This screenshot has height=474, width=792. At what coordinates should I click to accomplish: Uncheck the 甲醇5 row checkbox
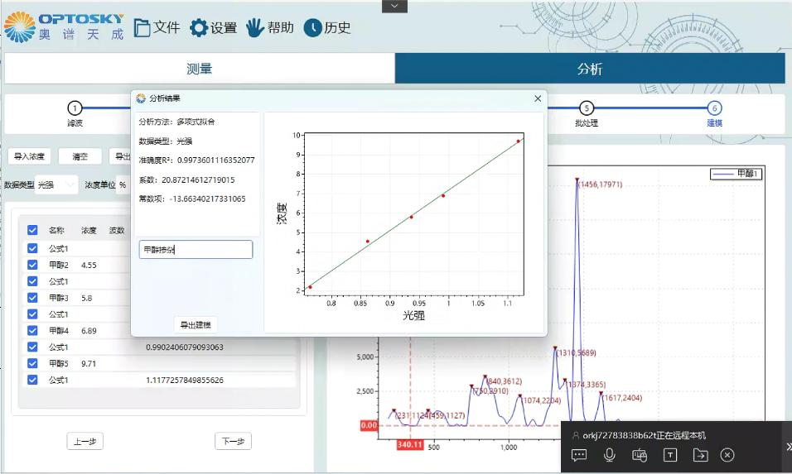click(x=32, y=363)
